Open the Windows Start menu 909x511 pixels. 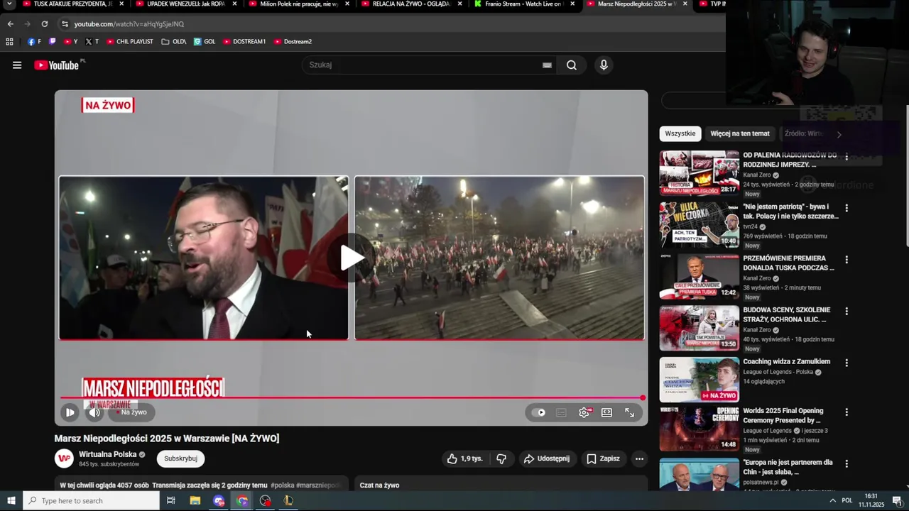(x=11, y=500)
